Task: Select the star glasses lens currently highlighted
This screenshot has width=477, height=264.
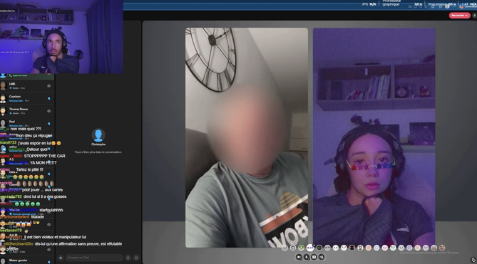Action: pyautogui.click(x=310, y=248)
